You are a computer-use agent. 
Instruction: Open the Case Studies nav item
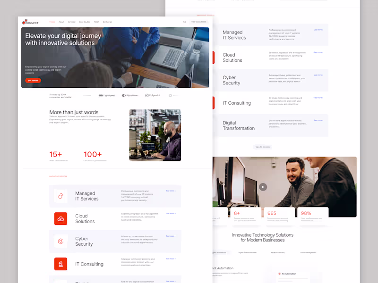point(85,22)
